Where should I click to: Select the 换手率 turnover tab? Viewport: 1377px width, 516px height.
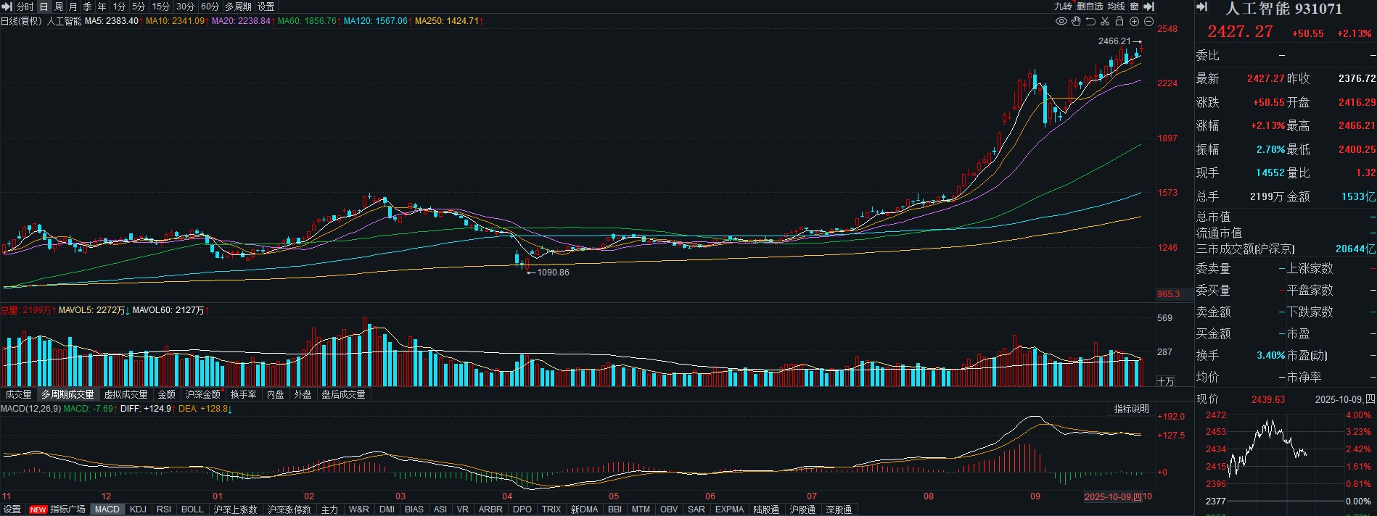coord(244,394)
